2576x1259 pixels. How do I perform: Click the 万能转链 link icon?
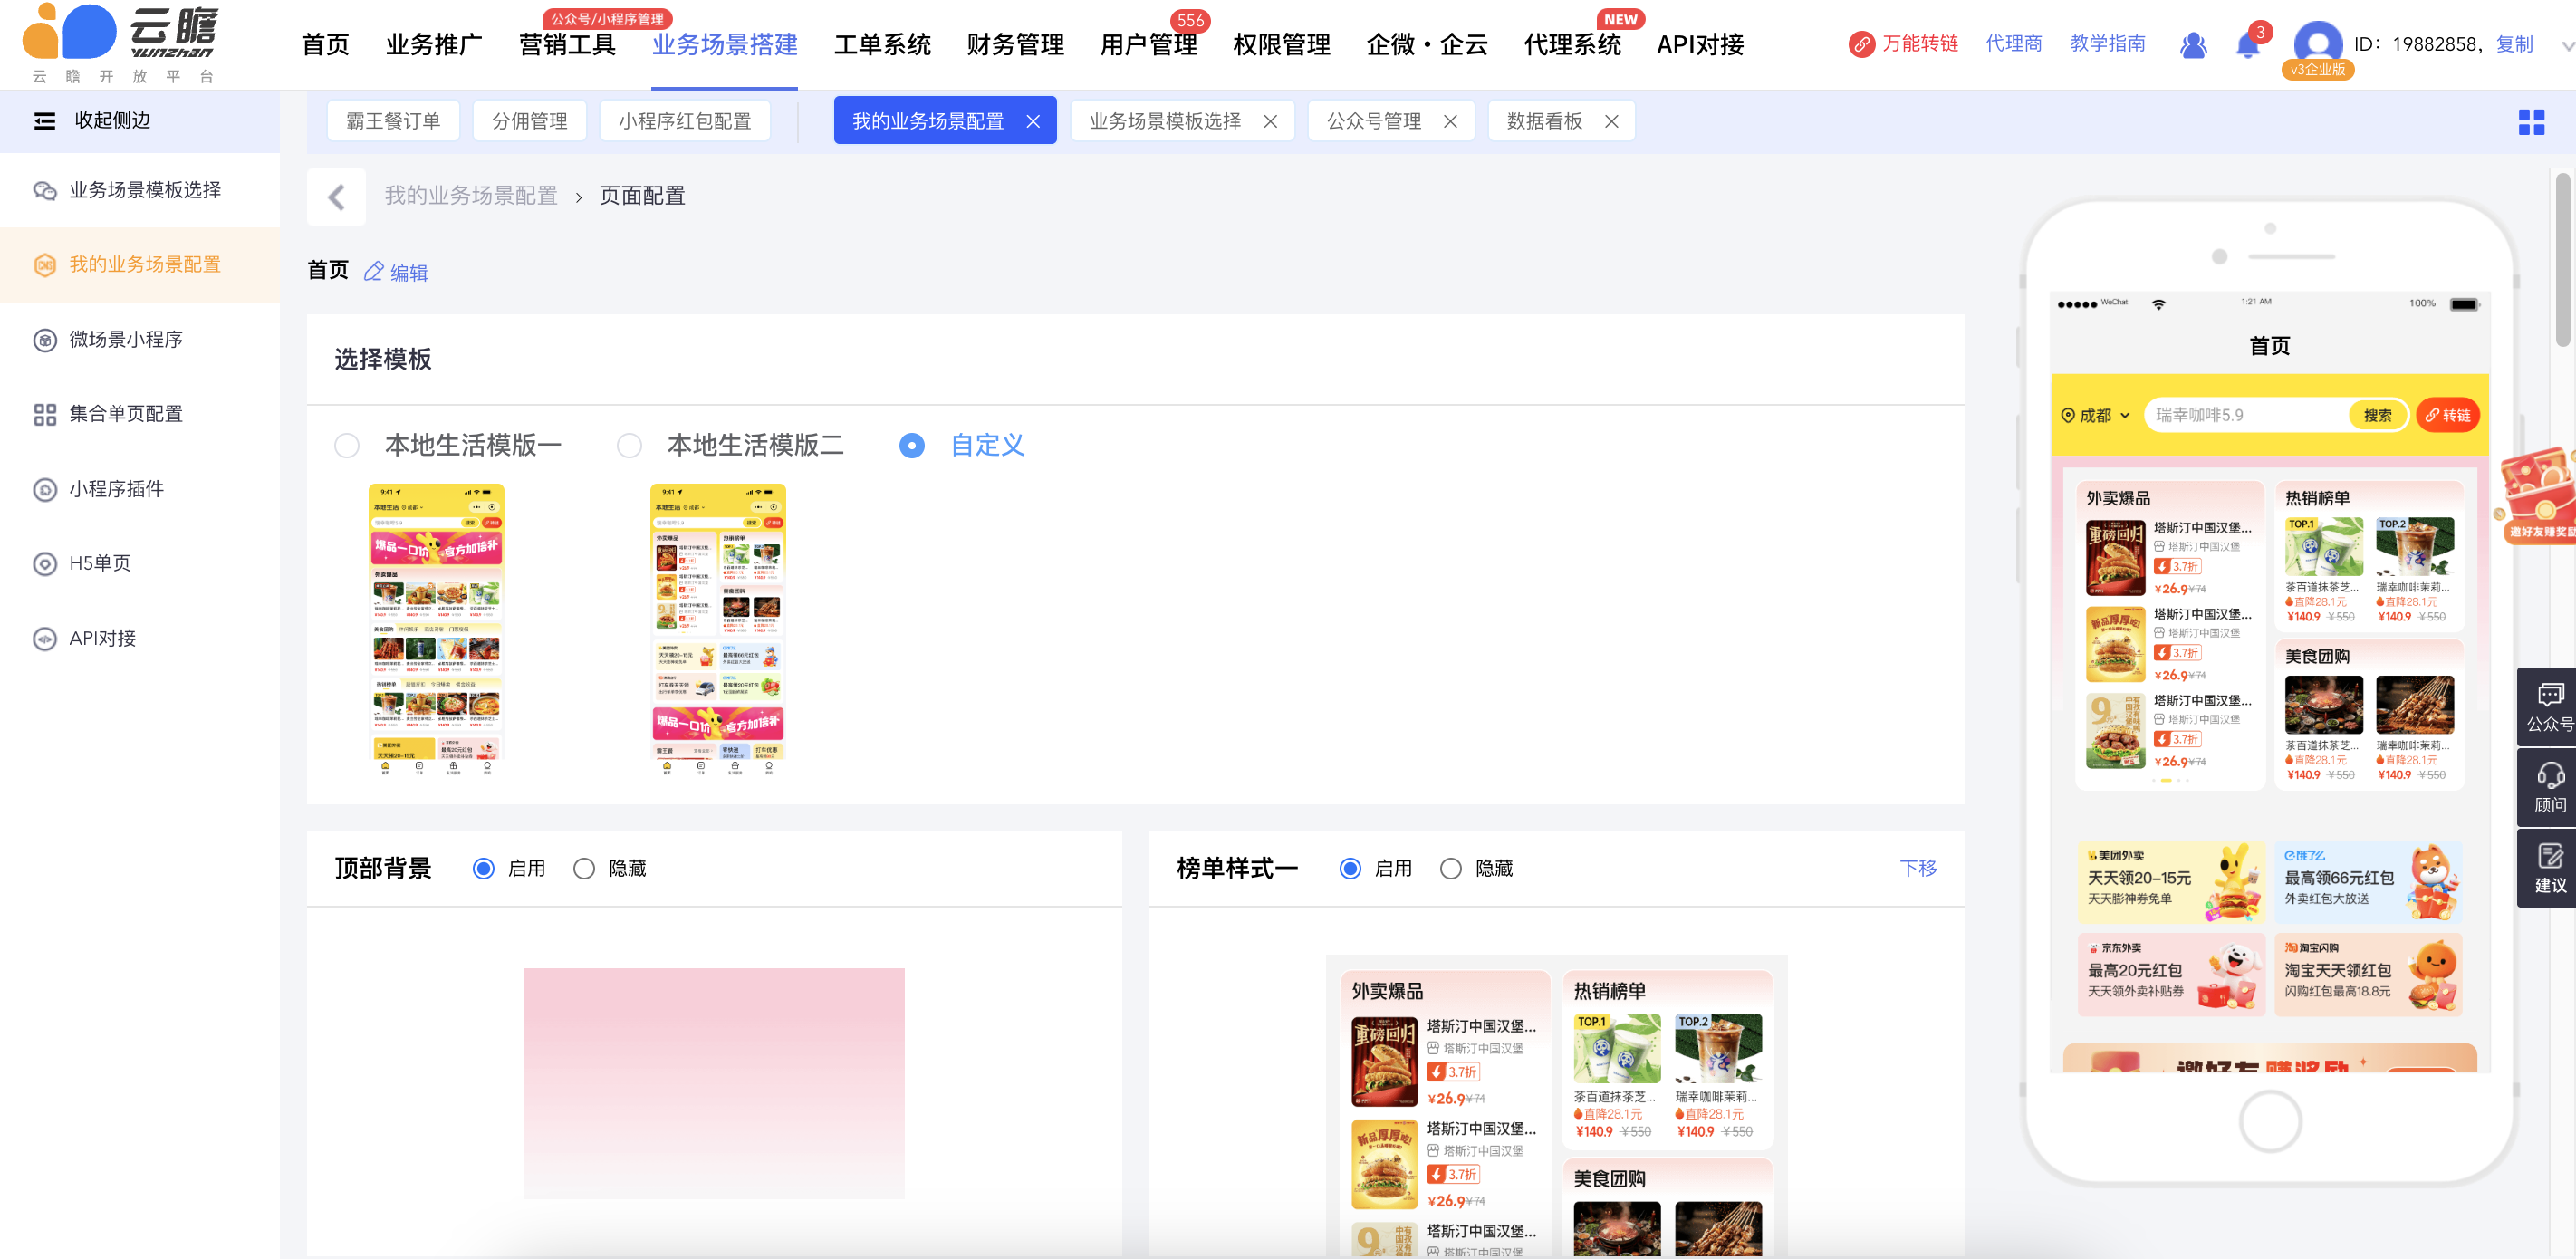[1861, 44]
